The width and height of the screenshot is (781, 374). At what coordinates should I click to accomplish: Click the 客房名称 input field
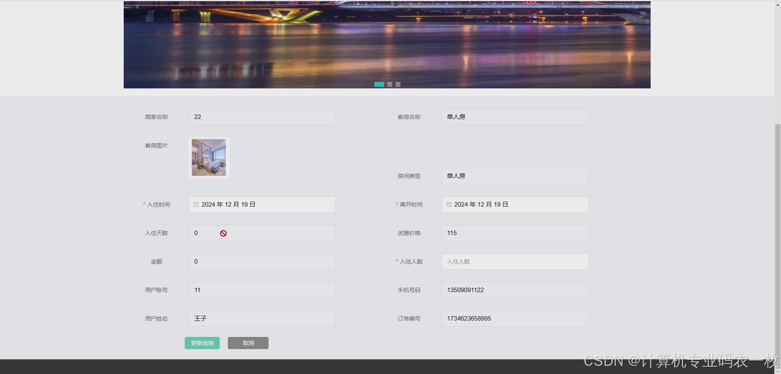(515, 117)
